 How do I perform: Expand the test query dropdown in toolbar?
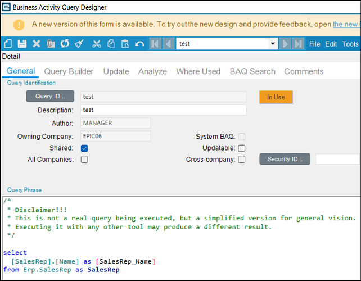coord(273,44)
